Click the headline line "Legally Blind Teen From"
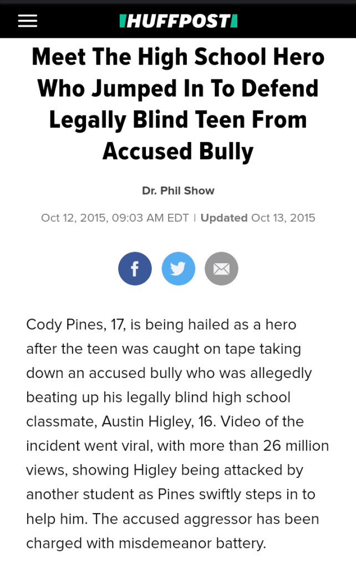The image size is (356, 568). [x=178, y=120]
